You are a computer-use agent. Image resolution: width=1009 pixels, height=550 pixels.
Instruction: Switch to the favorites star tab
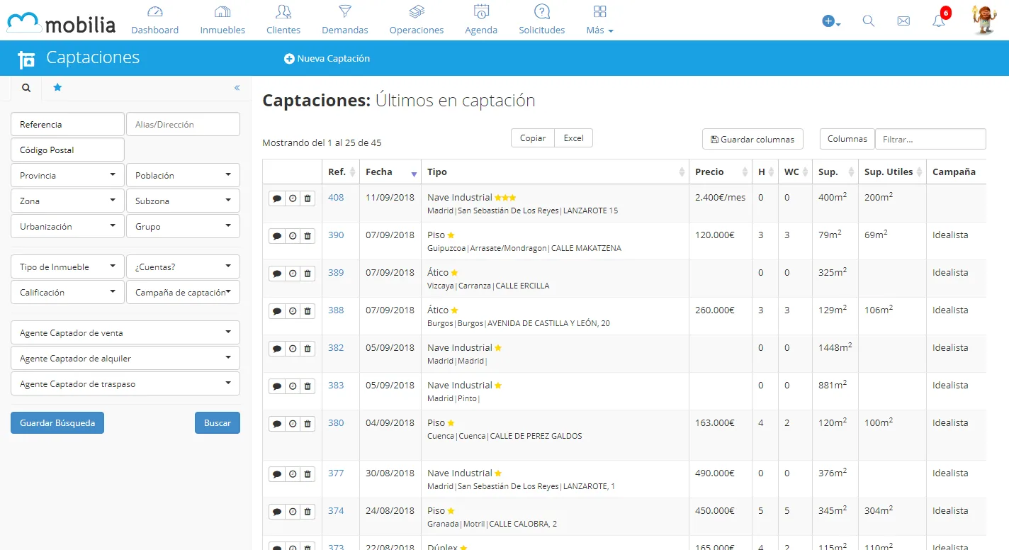pyautogui.click(x=57, y=87)
